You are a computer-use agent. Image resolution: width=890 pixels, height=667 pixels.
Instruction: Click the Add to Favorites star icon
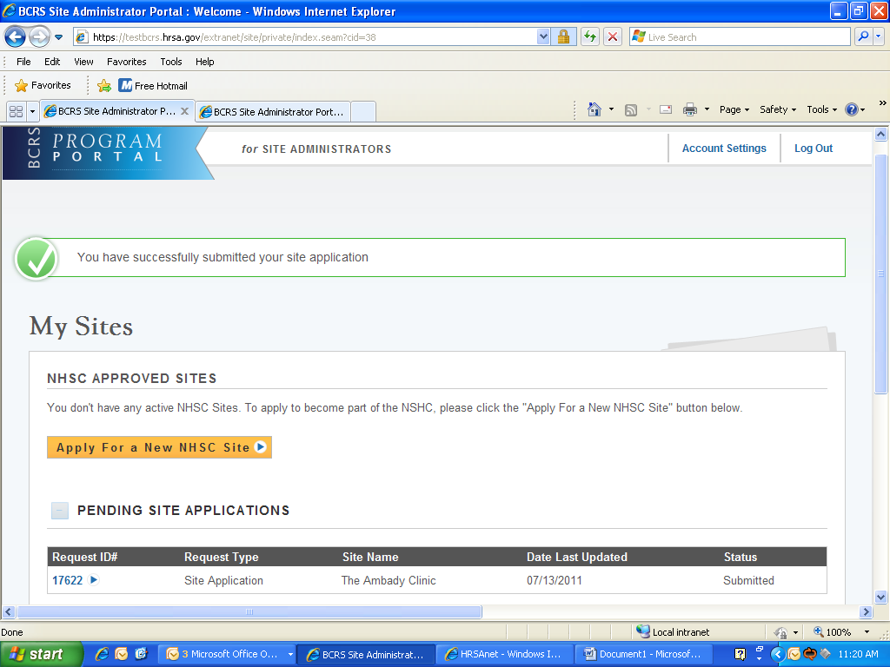point(104,86)
